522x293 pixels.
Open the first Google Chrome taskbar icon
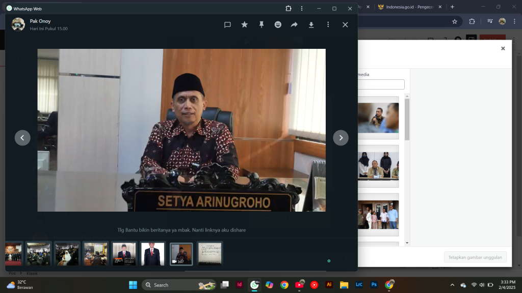284,285
